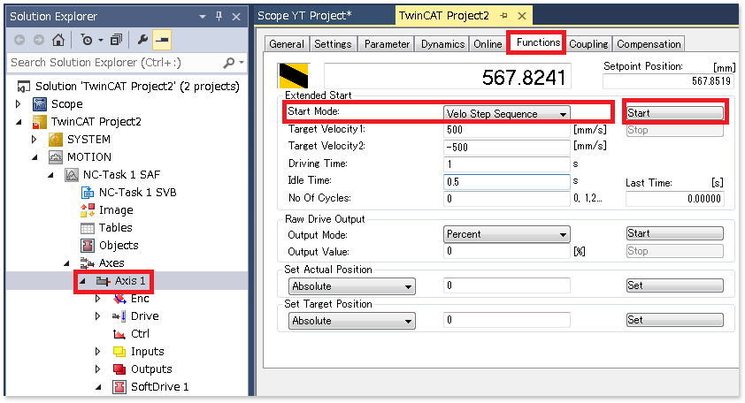This screenshot has width=745, height=403.
Task: Click the Inputs node icon
Action: click(119, 352)
